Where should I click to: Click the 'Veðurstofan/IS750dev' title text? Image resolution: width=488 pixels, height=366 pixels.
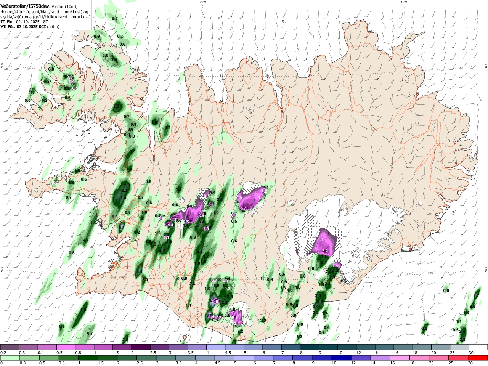click(25, 6)
